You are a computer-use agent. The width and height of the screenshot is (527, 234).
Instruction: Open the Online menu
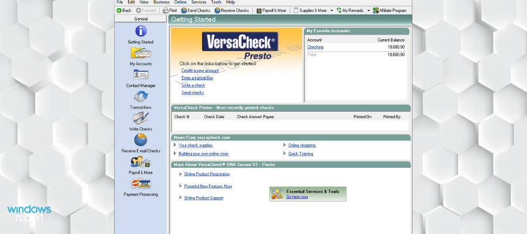pos(180,2)
